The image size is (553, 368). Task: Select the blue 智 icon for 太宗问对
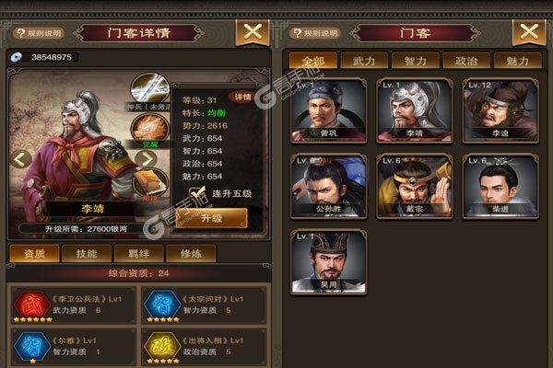coord(162,305)
